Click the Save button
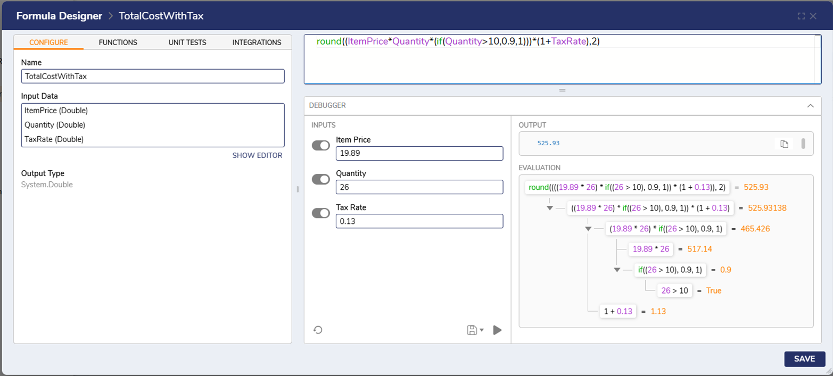 coord(804,359)
